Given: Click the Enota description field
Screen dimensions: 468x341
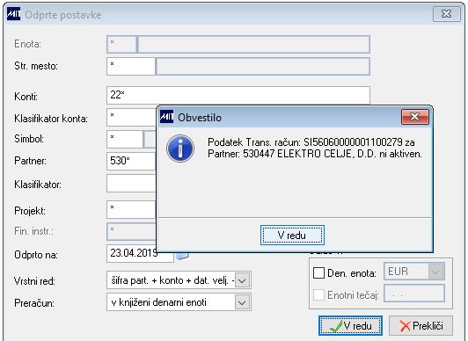Looking at the screenshot, I should (x=253, y=45).
